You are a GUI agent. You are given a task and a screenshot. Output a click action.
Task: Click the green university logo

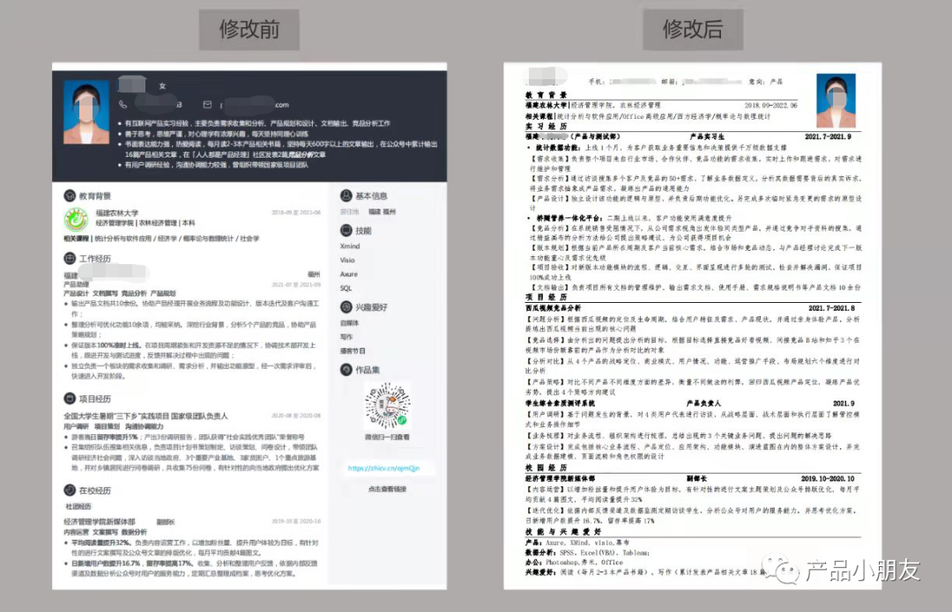[x=74, y=218]
